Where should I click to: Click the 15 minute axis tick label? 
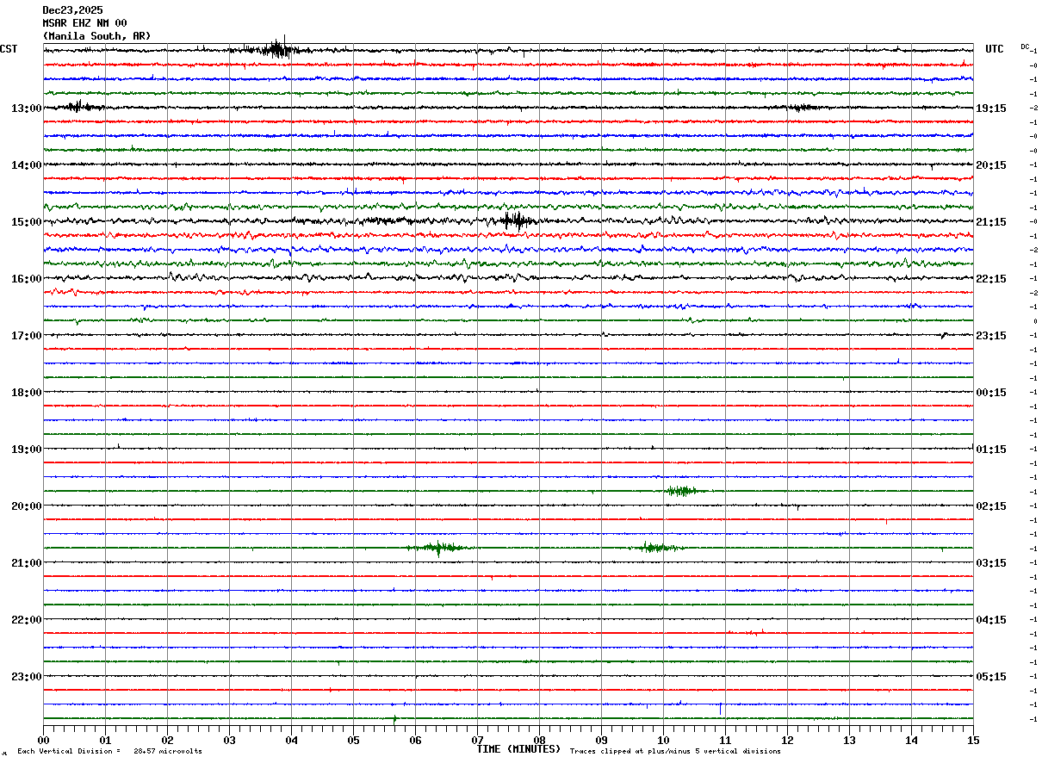(973, 740)
